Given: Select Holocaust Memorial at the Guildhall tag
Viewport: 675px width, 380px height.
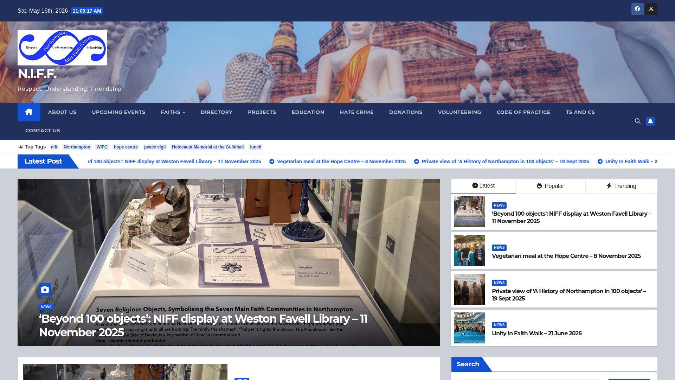Looking at the screenshot, I should coord(208,147).
